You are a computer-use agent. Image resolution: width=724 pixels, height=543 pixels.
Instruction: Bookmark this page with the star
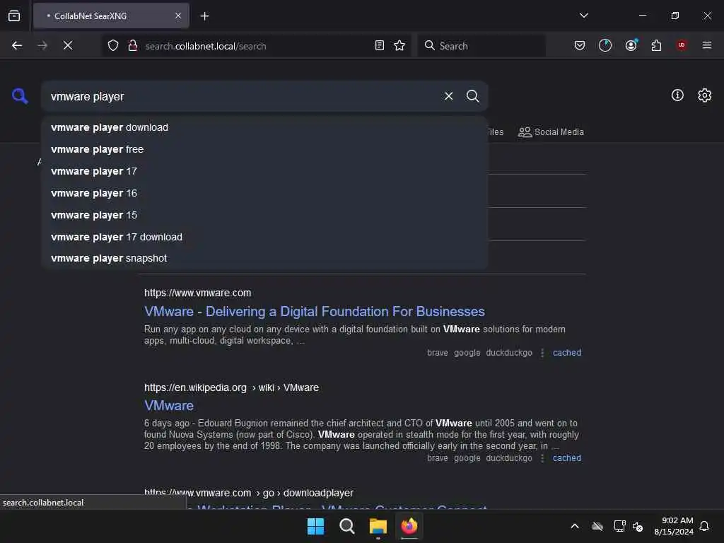(399, 45)
